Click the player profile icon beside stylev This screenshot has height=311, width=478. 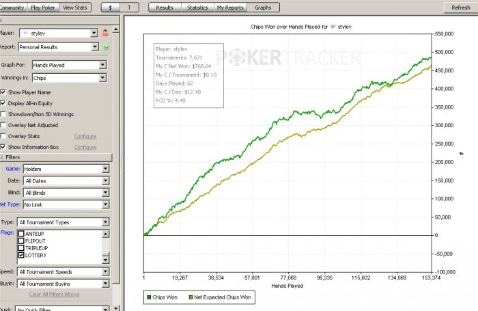point(105,33)
